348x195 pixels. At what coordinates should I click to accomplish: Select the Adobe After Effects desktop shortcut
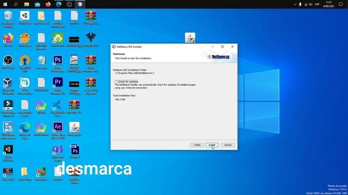coord(58,131)
